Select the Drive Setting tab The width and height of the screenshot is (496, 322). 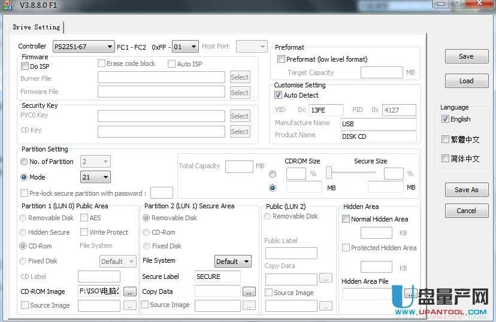(x=37, y=28)
